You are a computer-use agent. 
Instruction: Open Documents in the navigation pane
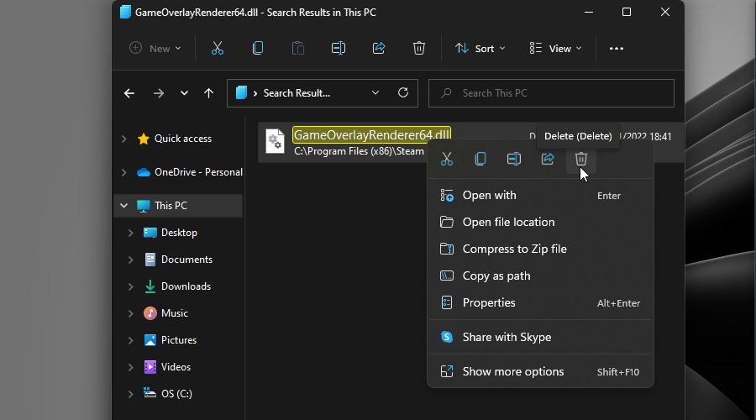click(x=186, y=260)
